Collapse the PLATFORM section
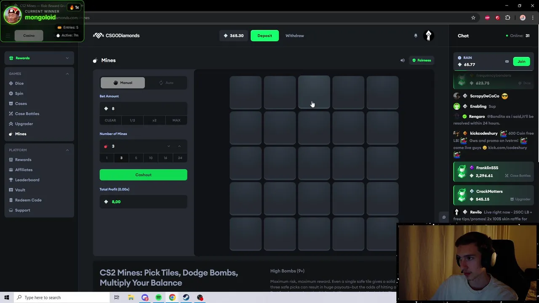The width and height of the screenshot is (539, 303). (x=67, y=150)
